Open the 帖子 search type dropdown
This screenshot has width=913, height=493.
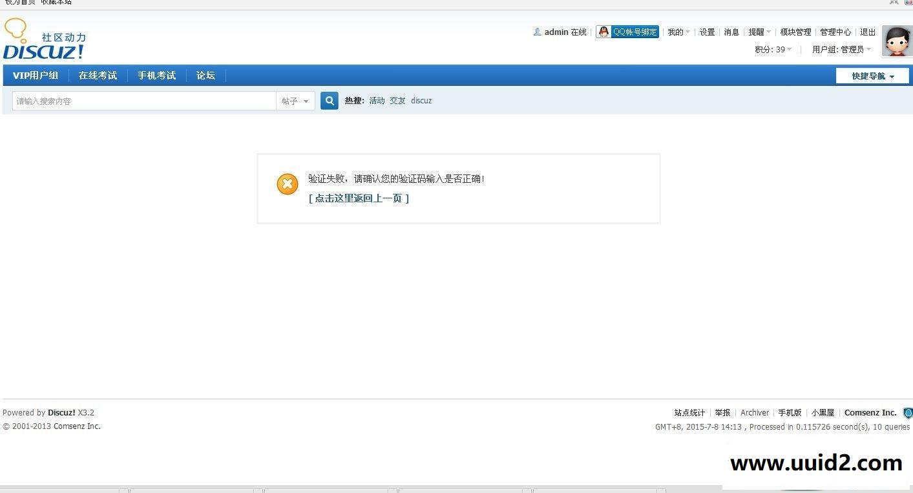[x=295, y=100]
